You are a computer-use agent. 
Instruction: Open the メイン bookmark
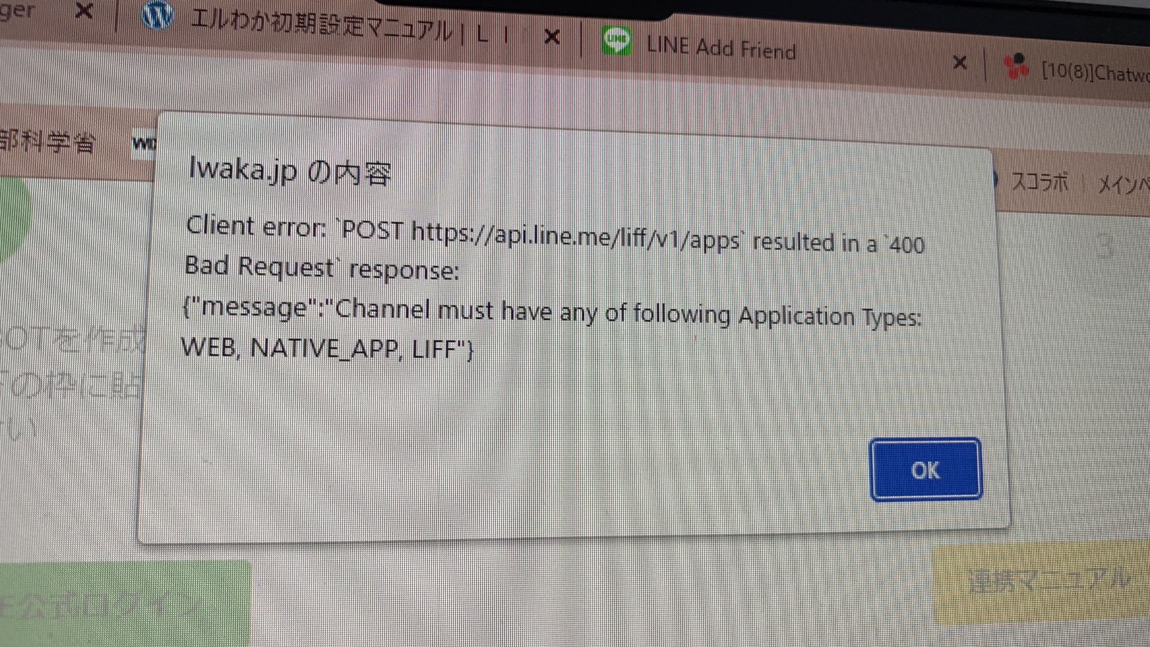(x=1123, y=184)
